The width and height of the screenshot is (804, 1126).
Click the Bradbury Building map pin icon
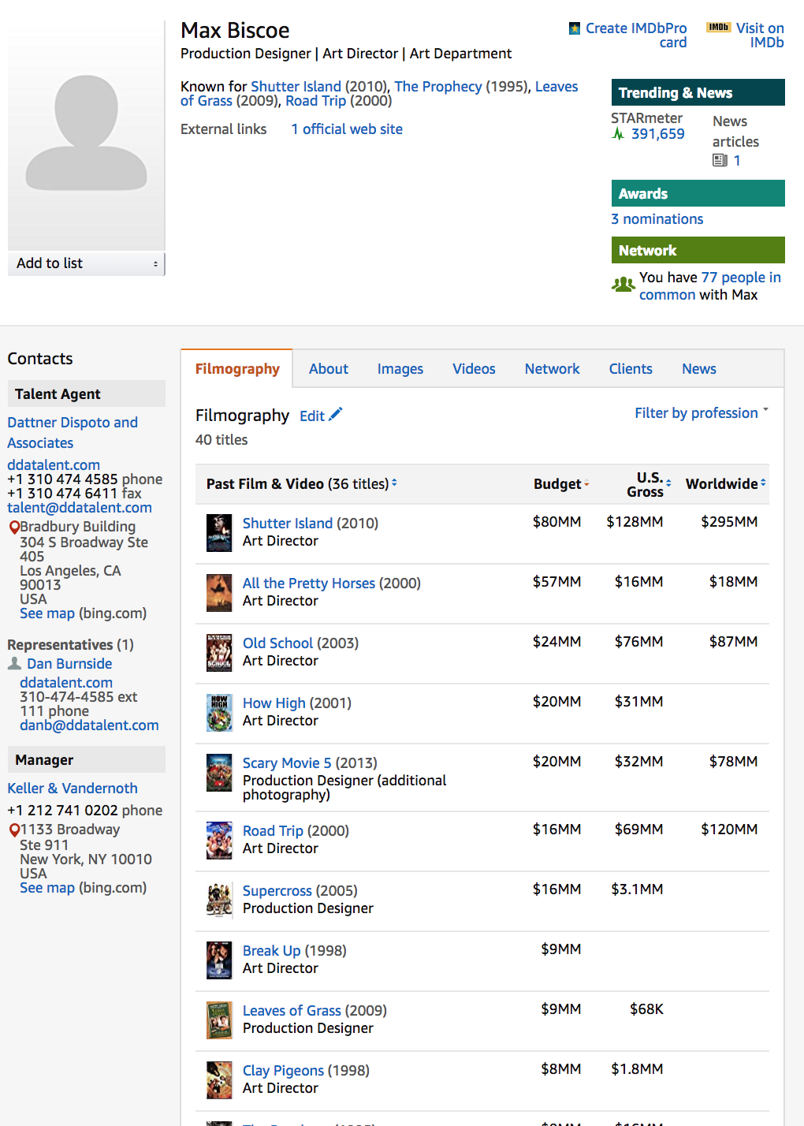(13, 527)
